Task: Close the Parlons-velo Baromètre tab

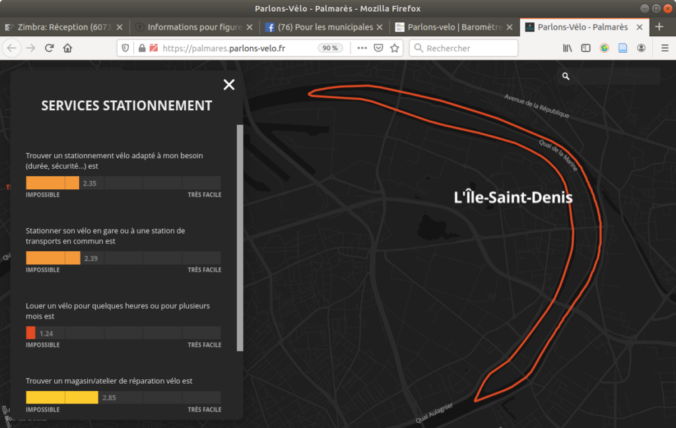Action: pyautogui.click(x=510, y=27)
